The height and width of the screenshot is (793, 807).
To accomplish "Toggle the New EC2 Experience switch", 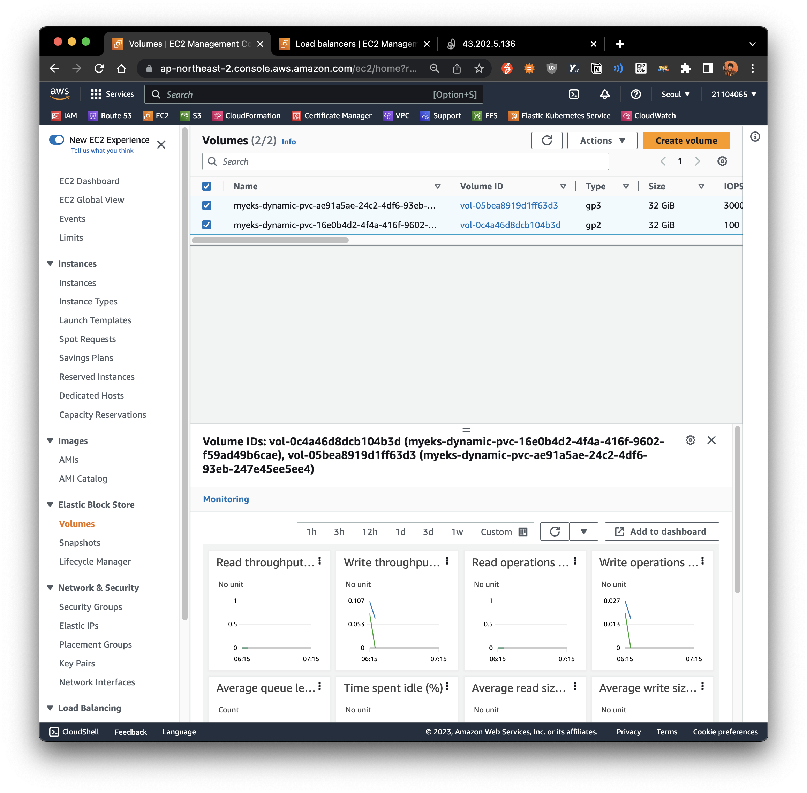I will [56, 139].
